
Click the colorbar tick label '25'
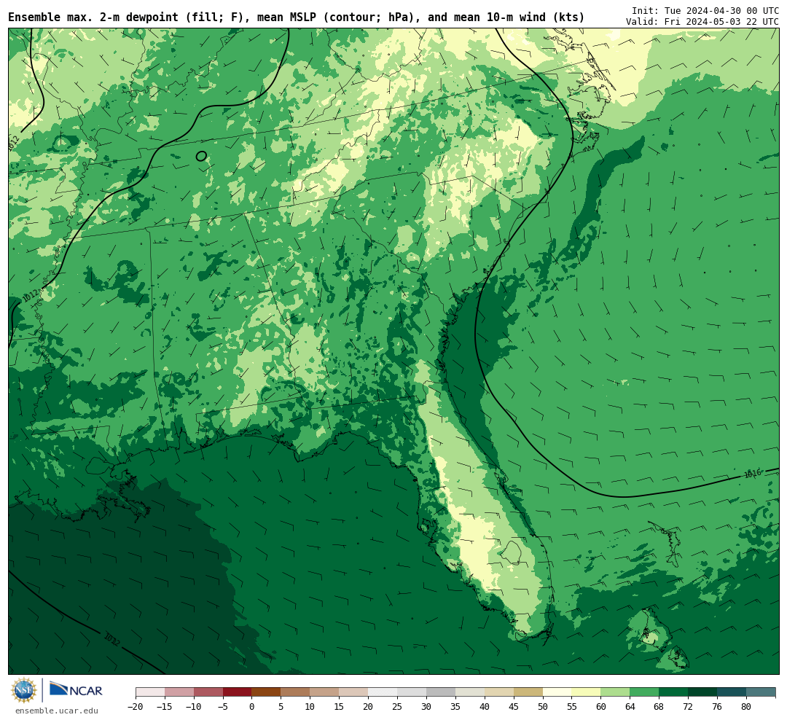397,707
